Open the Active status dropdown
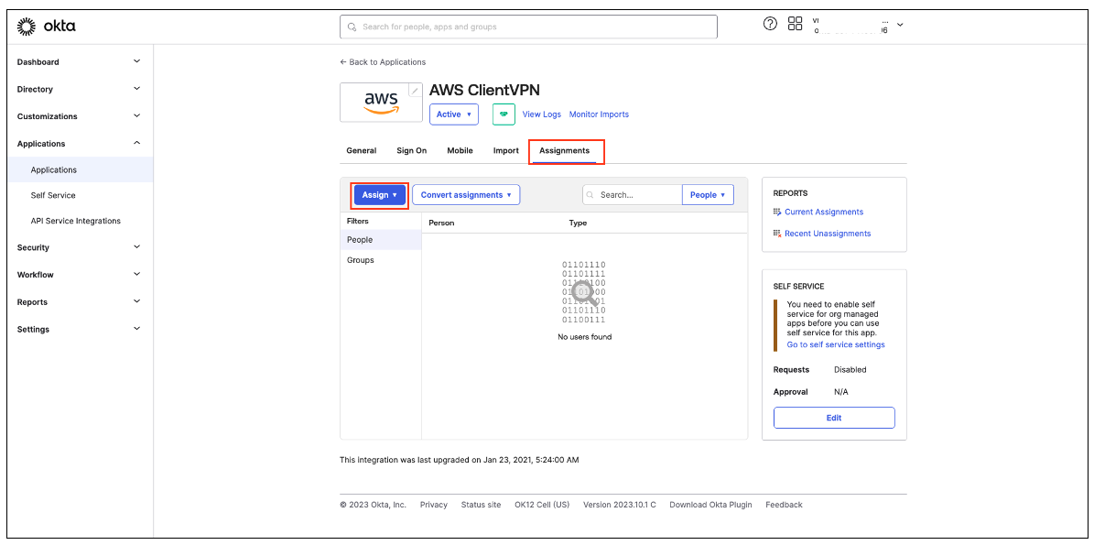1094x545 pixels. (454, 114)
